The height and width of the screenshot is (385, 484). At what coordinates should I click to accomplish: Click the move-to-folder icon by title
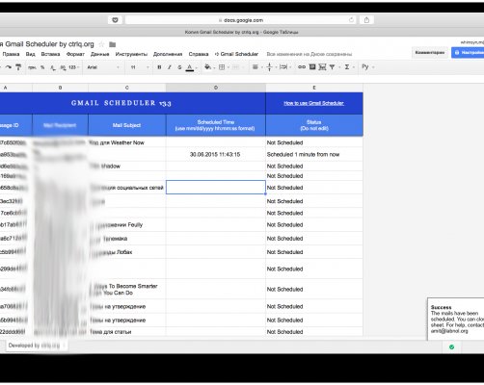coord(112,44)
